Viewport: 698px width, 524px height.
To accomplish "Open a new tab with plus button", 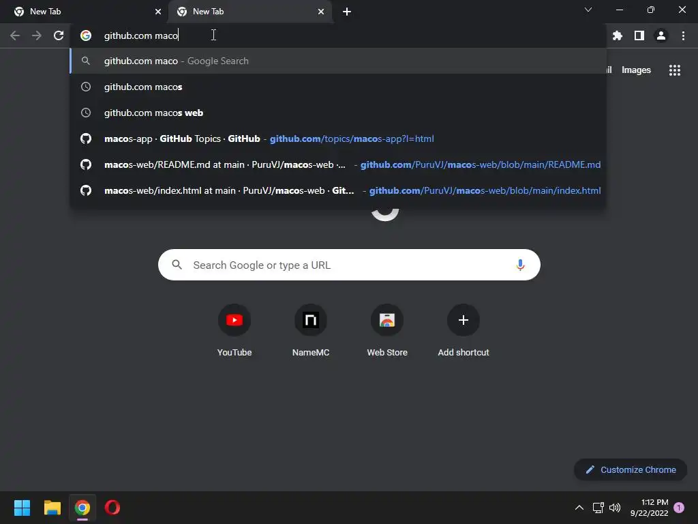I will [x=347, y=12].
